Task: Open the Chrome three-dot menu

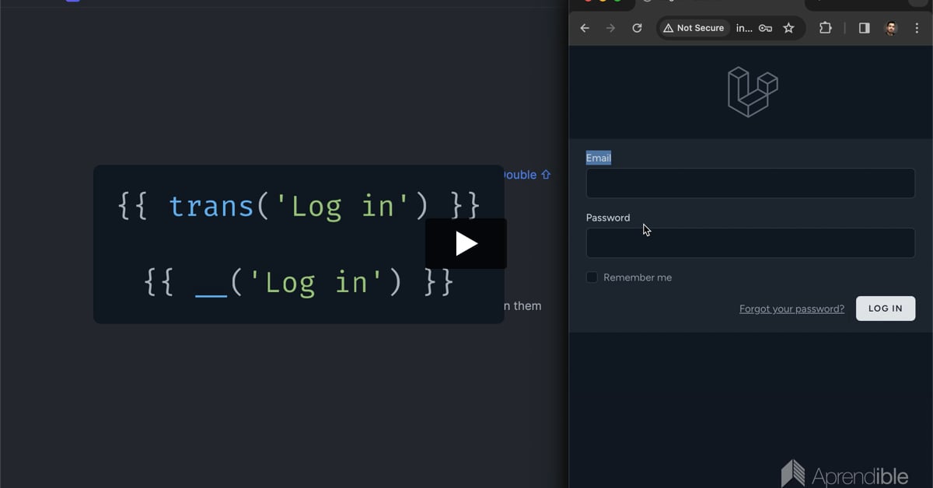Action: pos(917,28)
